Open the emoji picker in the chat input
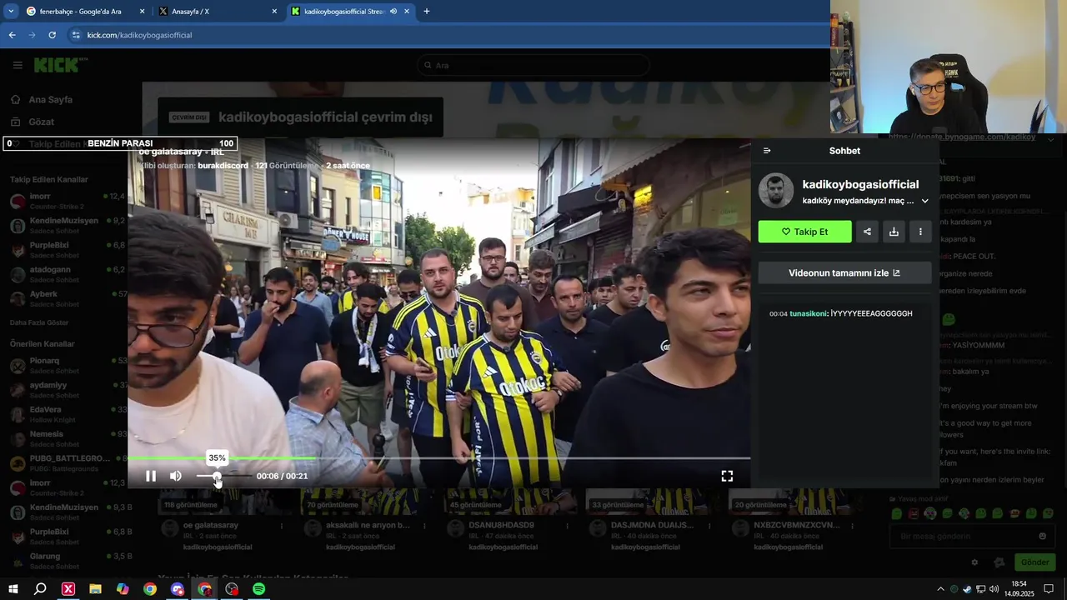Screen dimensions: 1067x600 tap(1042, 536)
